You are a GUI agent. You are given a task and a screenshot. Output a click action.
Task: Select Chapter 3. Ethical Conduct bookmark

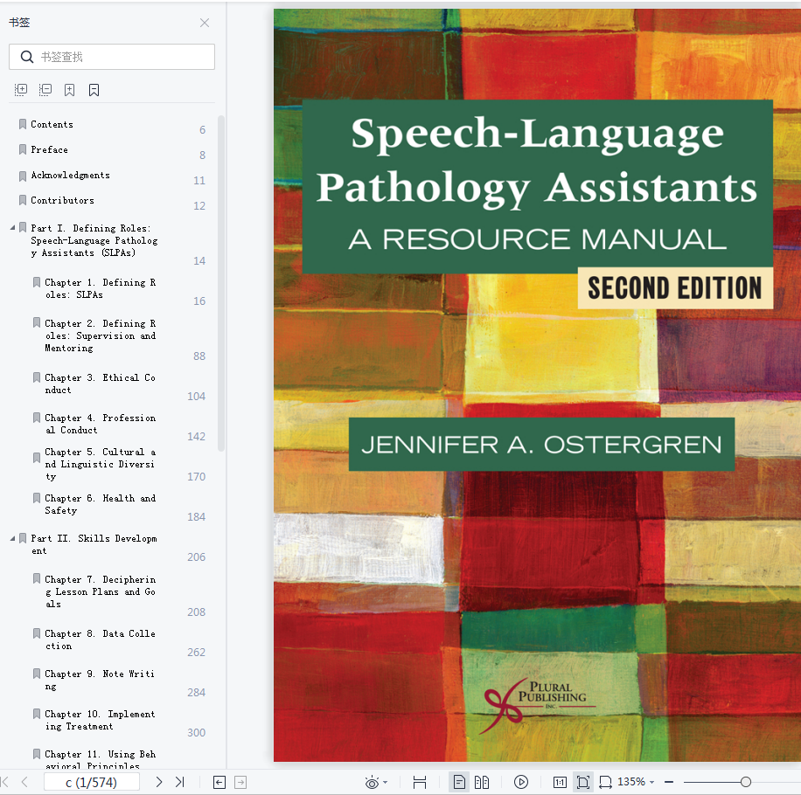coord(100,384)
